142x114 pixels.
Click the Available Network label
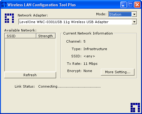(x=20, y=30)
